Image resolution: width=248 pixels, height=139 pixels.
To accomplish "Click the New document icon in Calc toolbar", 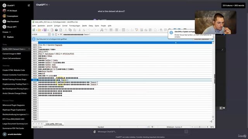I will 34,30.
